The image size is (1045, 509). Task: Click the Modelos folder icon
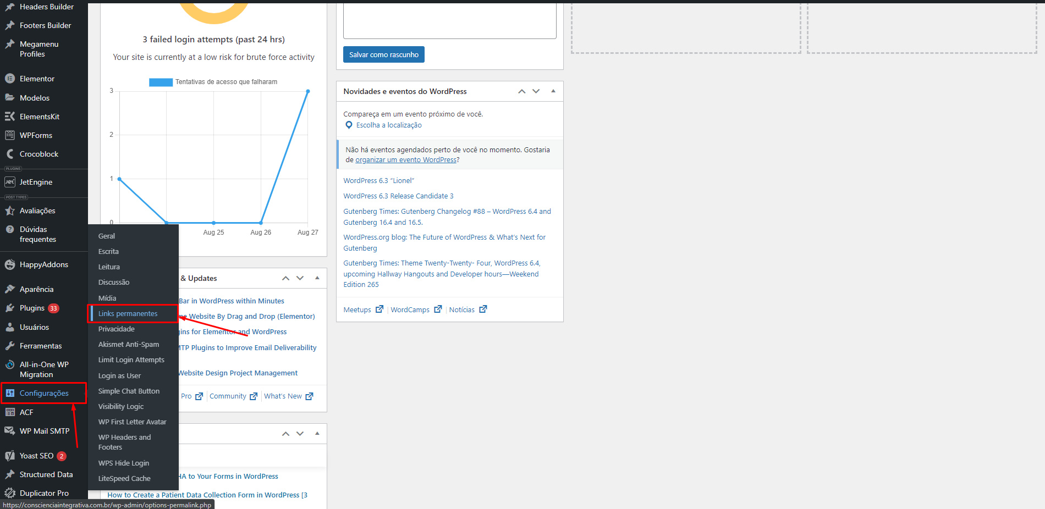tap(10, 98)
